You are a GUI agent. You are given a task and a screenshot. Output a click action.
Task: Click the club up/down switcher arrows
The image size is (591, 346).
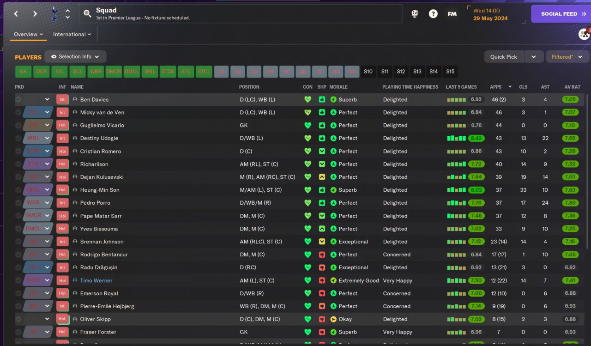(68, 14)
